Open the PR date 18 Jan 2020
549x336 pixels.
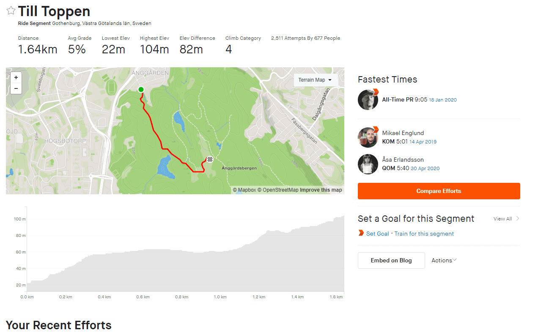(x=442, y=100)
